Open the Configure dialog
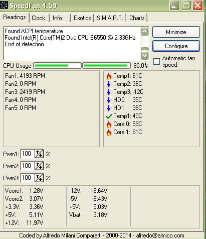 [176, 46]
